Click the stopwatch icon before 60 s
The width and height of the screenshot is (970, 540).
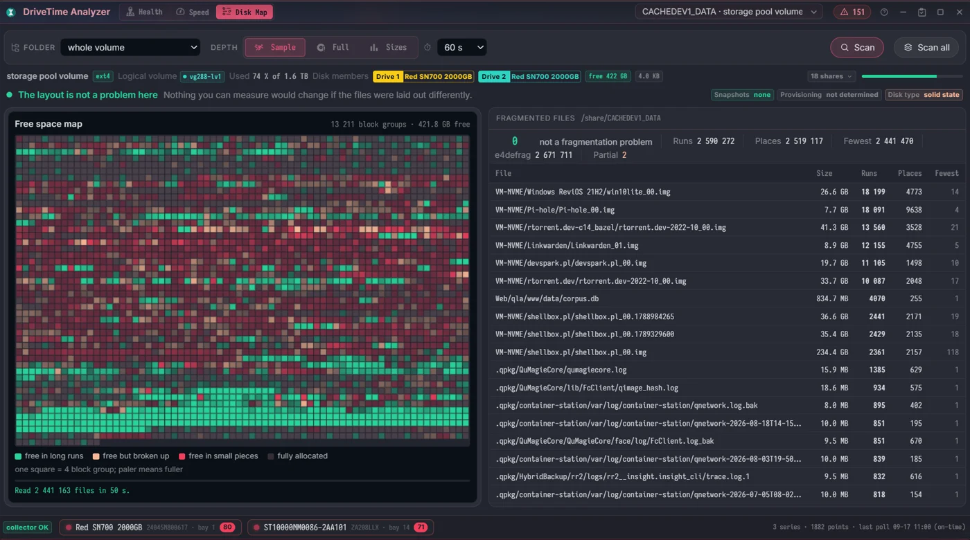[x=427, y=48]
